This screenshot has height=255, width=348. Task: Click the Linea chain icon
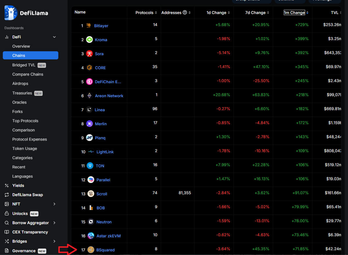point(89,110)
